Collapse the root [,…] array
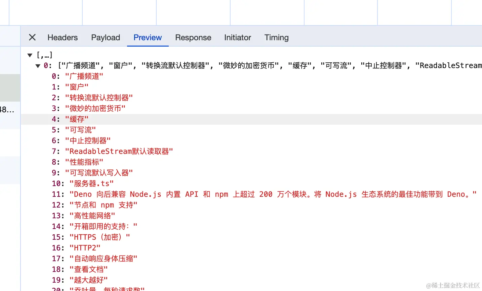 click(x=30, y=55)
